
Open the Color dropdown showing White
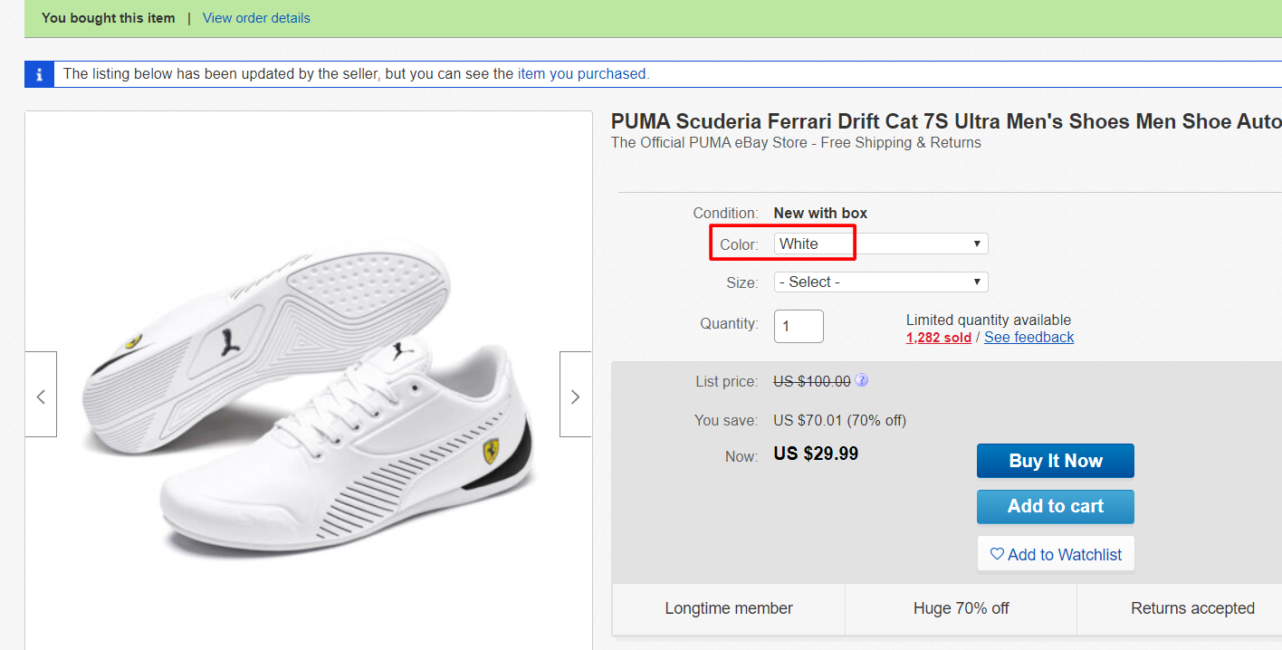pyautogui.click(x=880, y=244)
